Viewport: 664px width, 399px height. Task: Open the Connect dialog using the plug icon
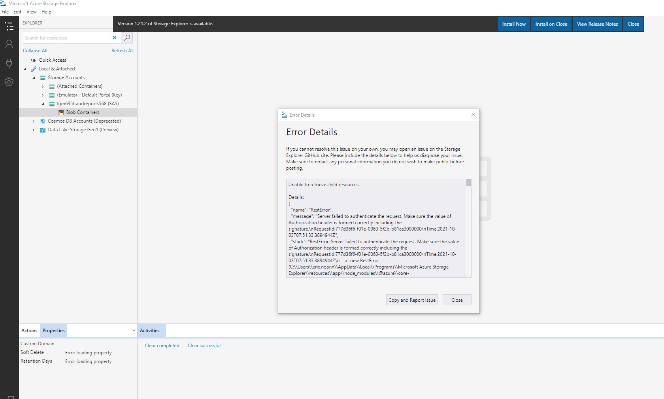[9, 64]
